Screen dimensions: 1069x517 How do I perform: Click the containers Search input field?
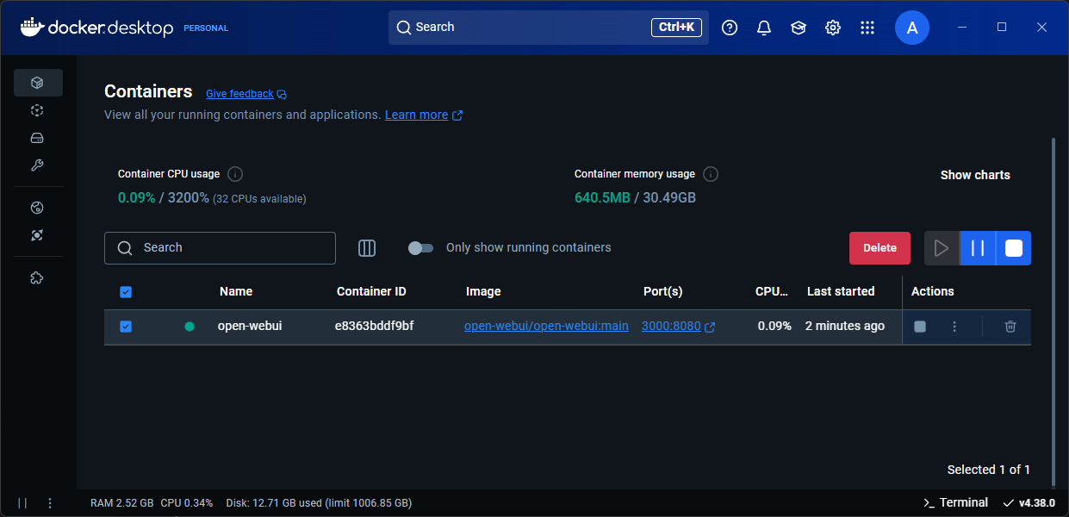(220, 248)
